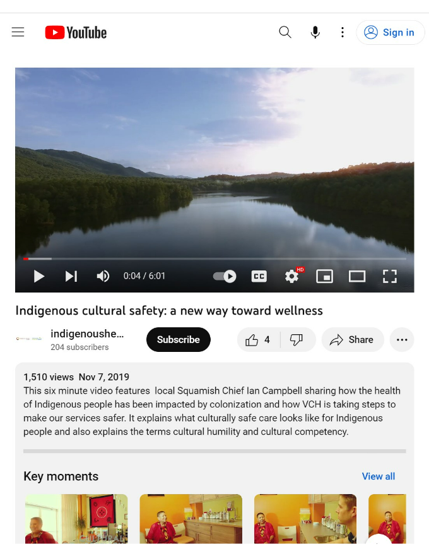Play the video
This screenshot has width=429, height=556.
(x=39, y=276)
